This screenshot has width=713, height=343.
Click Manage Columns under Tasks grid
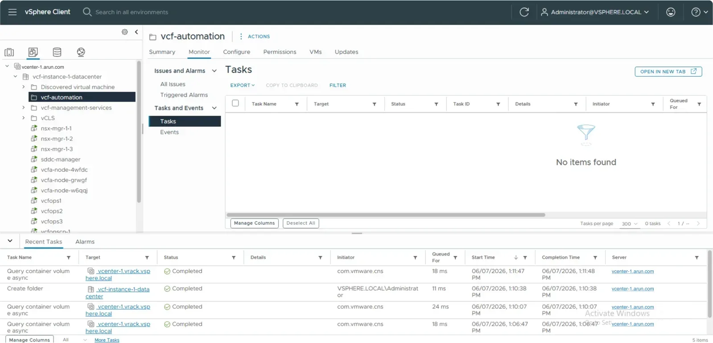tap(255, 223)
